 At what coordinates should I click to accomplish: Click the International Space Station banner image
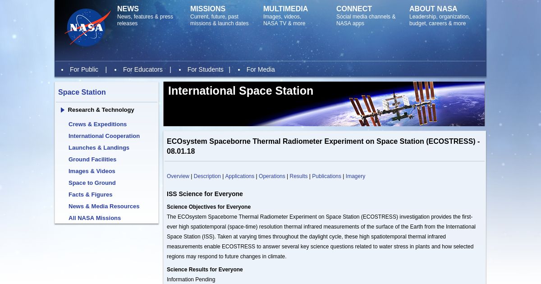[x=324, y=104]
